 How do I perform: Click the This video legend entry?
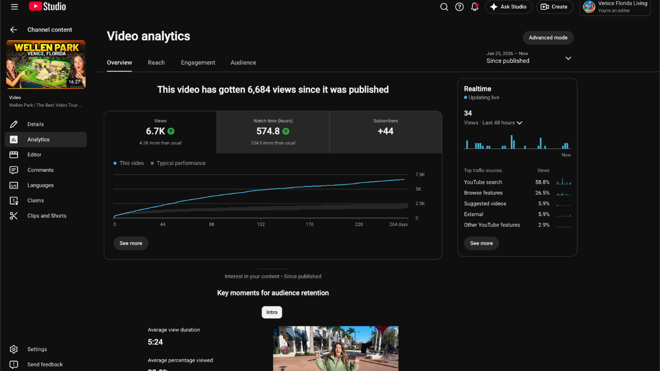pos(128,163)
